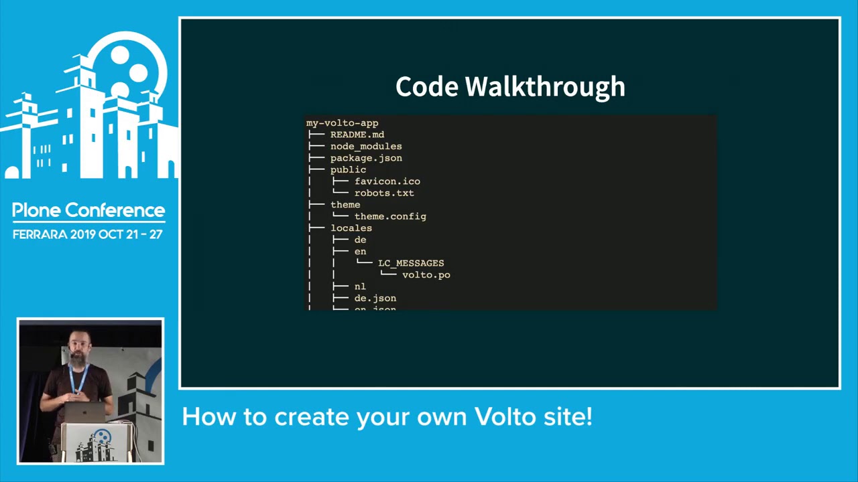This screenshot has height=482, width=858.
Task: Click the 'public' folder entry
Action: click(348, 170)
